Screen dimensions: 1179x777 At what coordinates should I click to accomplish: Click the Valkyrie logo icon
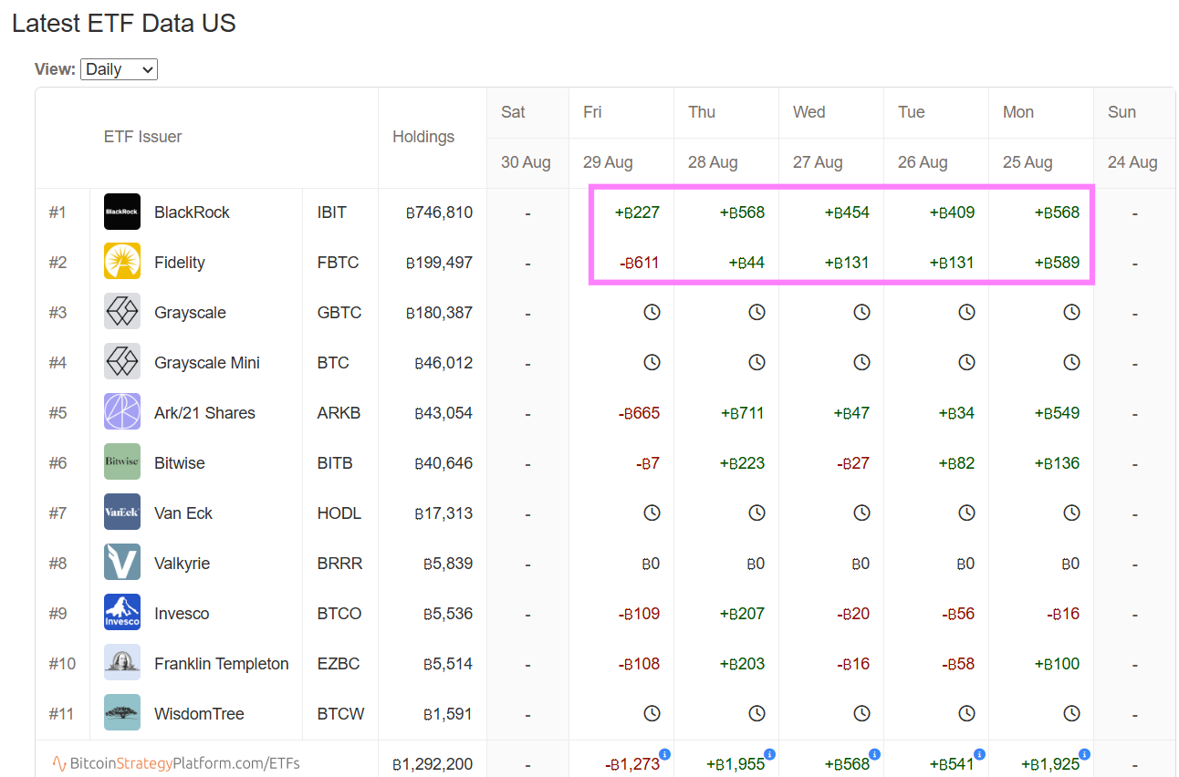[122, 563]
